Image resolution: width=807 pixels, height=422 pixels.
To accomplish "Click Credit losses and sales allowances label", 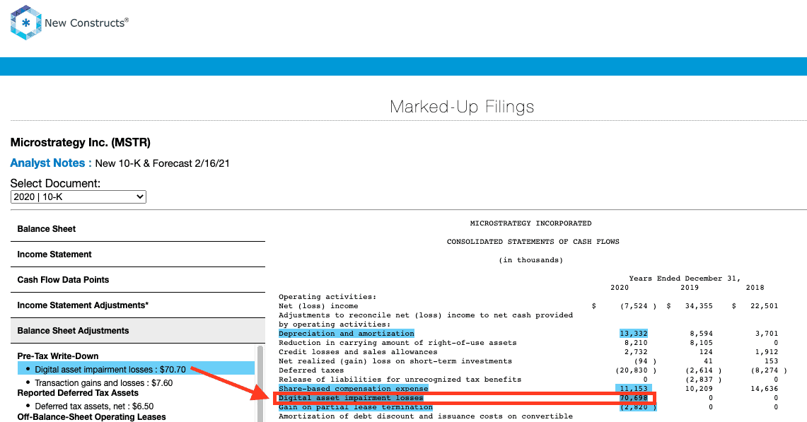I will pyautogui.click(x=358, y=352).
